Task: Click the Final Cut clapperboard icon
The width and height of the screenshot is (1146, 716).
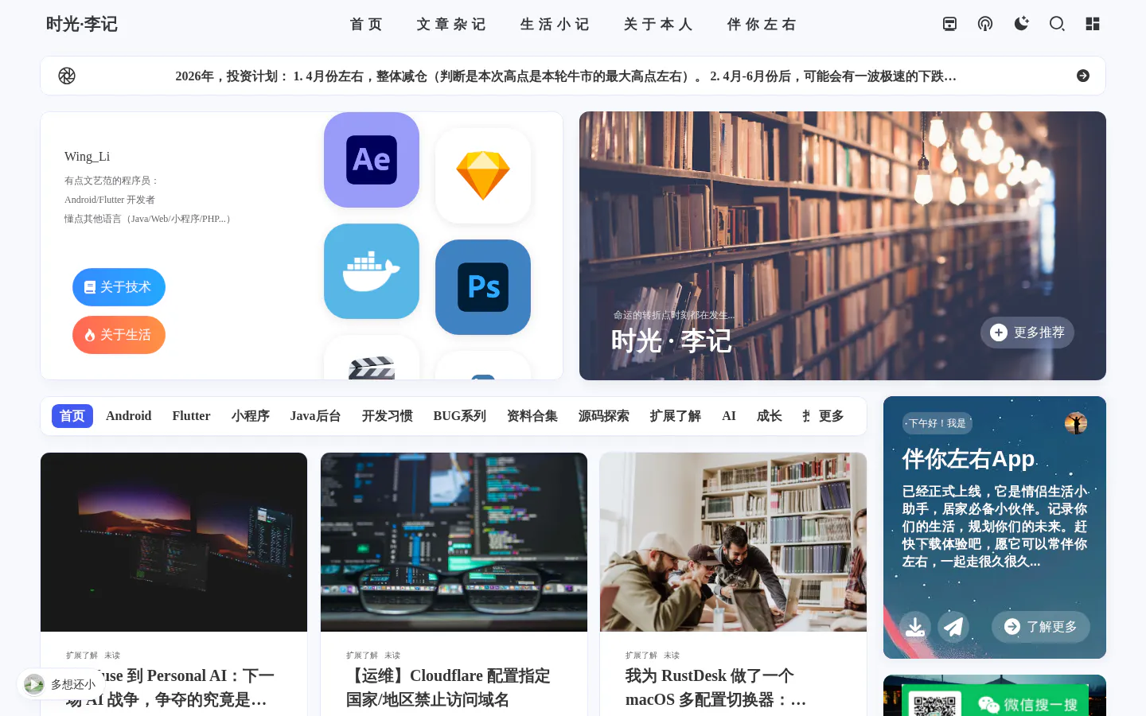Action: coord(372,358)
